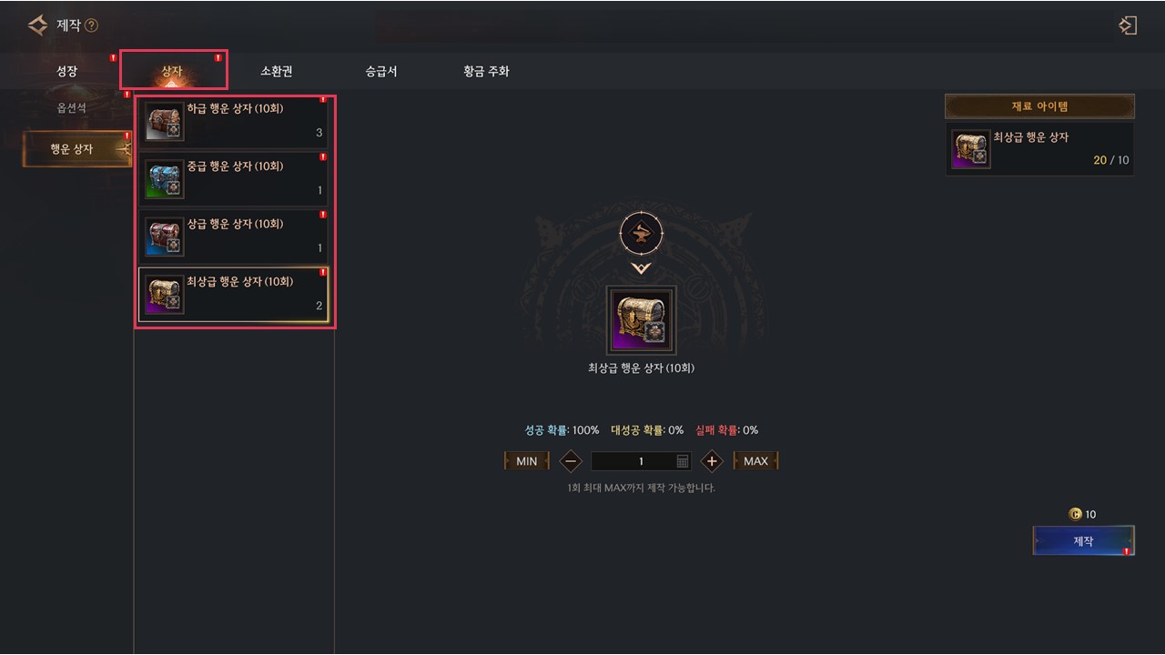This screenshot has width=1165, height=655.
Task: Decrease craft quantity with minus button
Action: click(x=571, y=461)
